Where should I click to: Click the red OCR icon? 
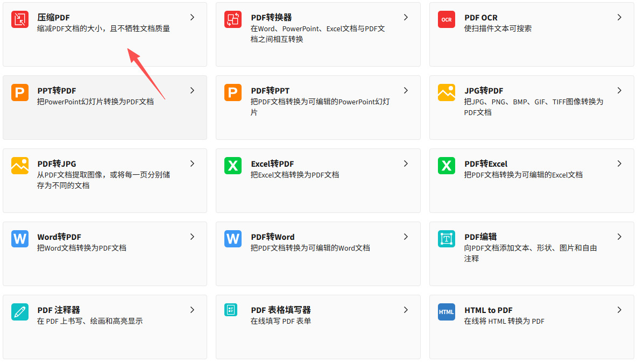[x=447, y=19]
